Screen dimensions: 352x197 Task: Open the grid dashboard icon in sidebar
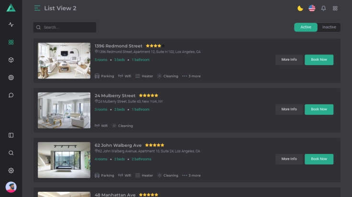point(11,42)
